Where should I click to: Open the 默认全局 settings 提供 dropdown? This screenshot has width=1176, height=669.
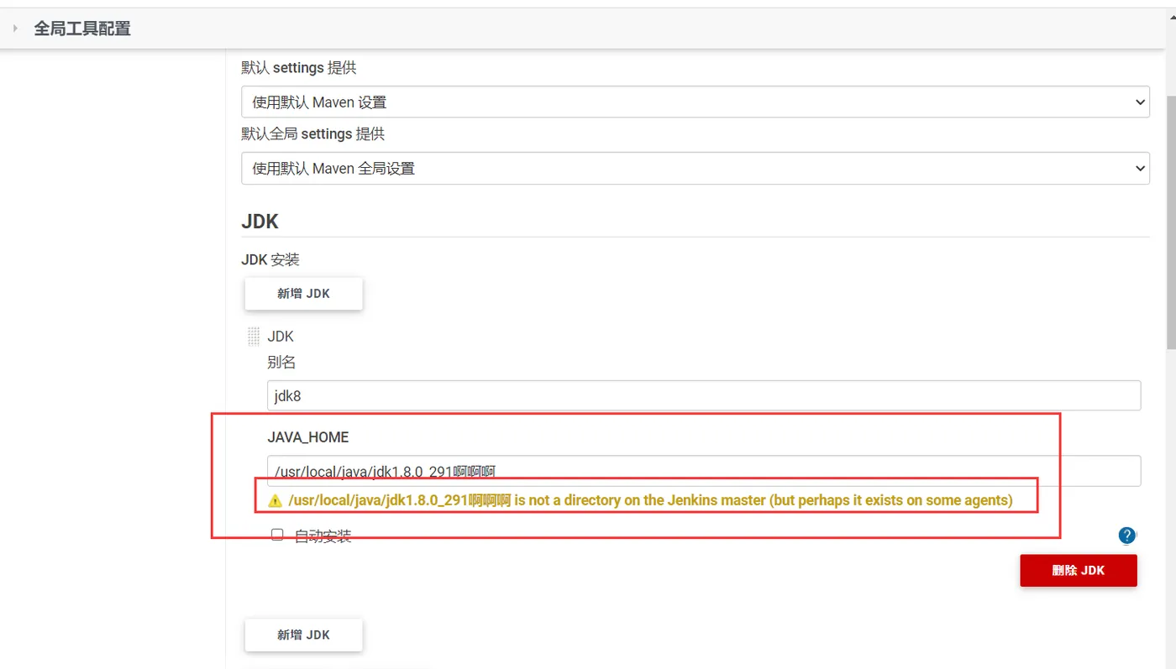(x=696, y=169)
